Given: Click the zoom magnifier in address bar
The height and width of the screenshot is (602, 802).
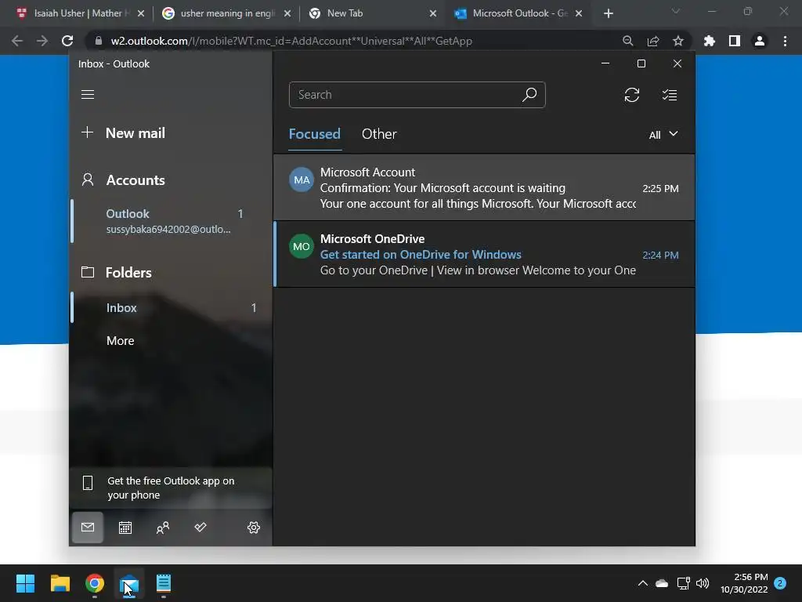Looking at the screenshot, I should tap(628, 41).
